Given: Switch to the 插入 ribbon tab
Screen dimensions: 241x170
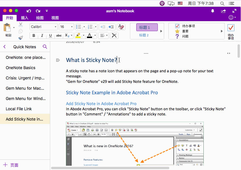Looking at the screenshot, I should coord(24,18).
